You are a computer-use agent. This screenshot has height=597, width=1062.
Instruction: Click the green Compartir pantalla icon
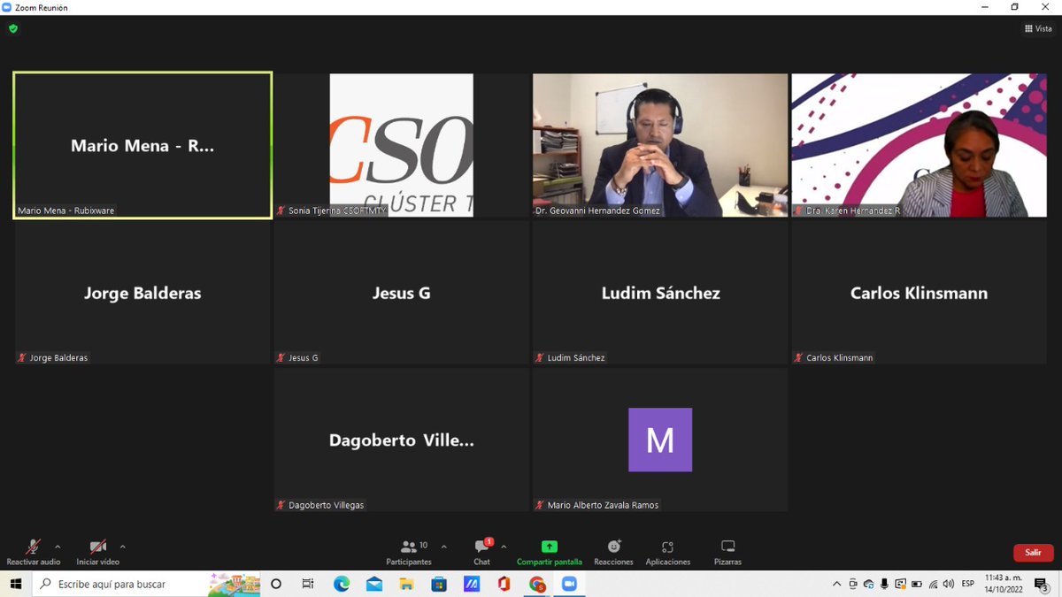click(550, 547)
